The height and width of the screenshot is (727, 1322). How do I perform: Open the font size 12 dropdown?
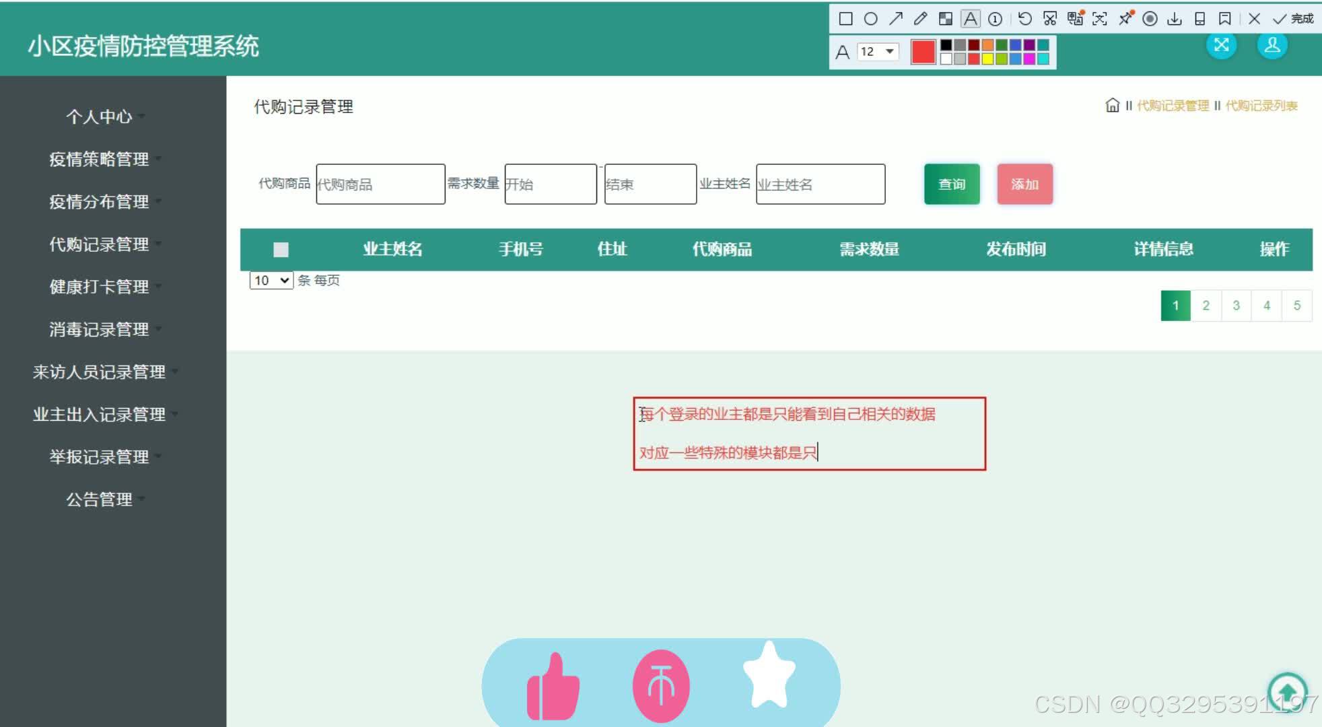point(878,52)
